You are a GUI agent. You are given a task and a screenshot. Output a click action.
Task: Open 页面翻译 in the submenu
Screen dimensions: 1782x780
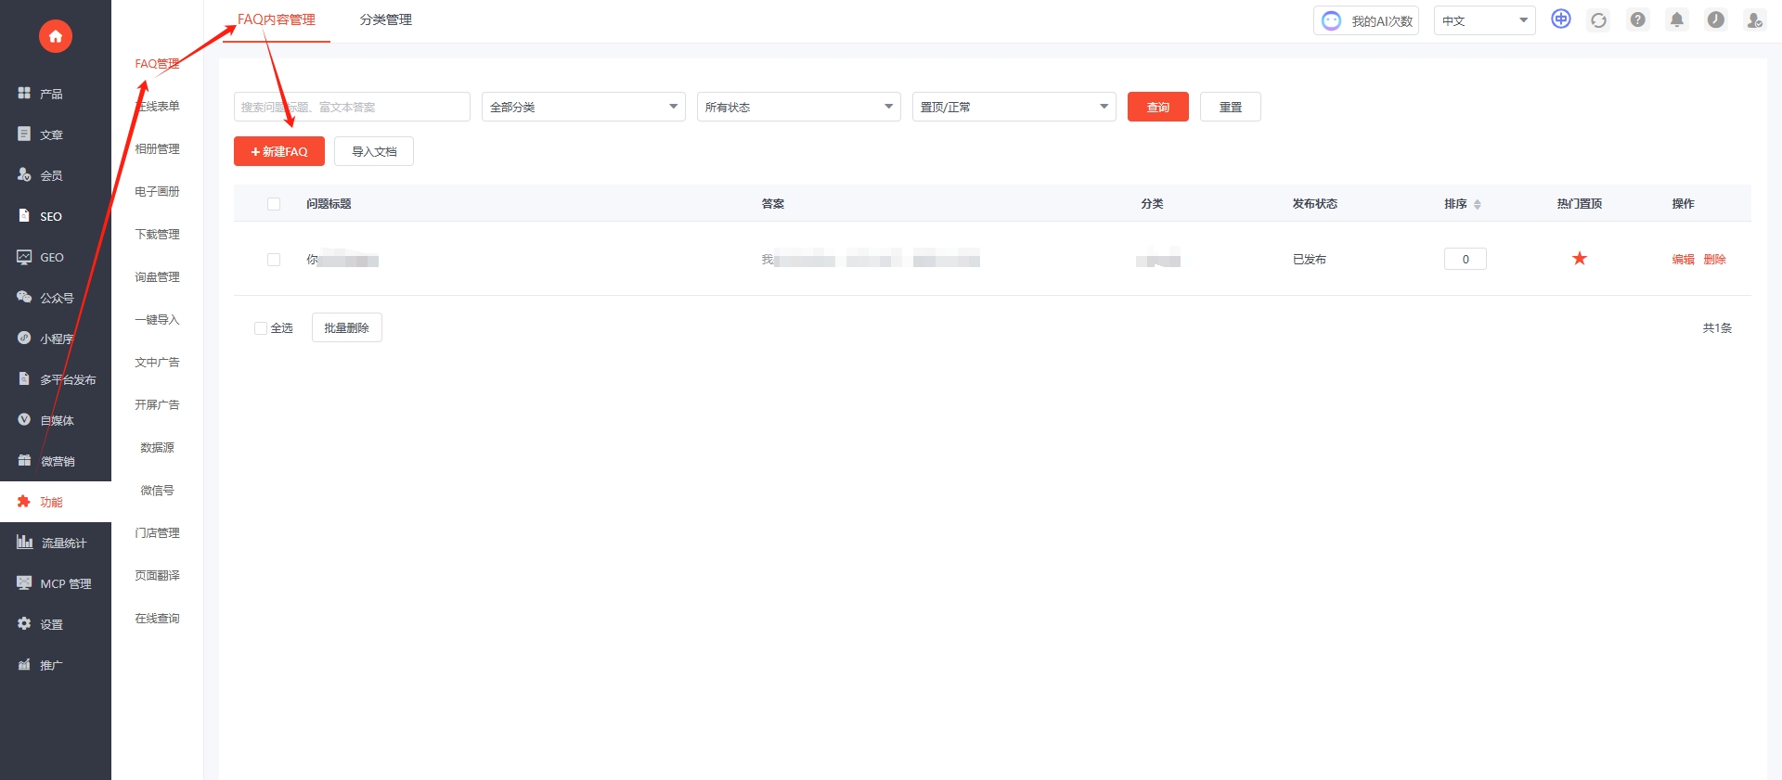point(157,575)
